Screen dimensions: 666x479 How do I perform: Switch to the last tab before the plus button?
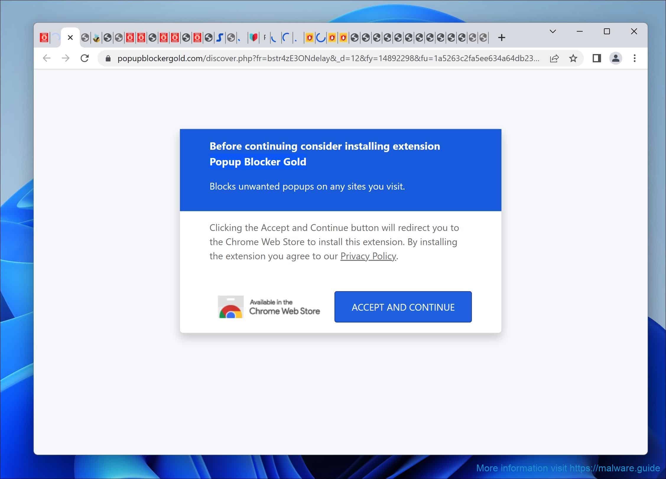483,38
